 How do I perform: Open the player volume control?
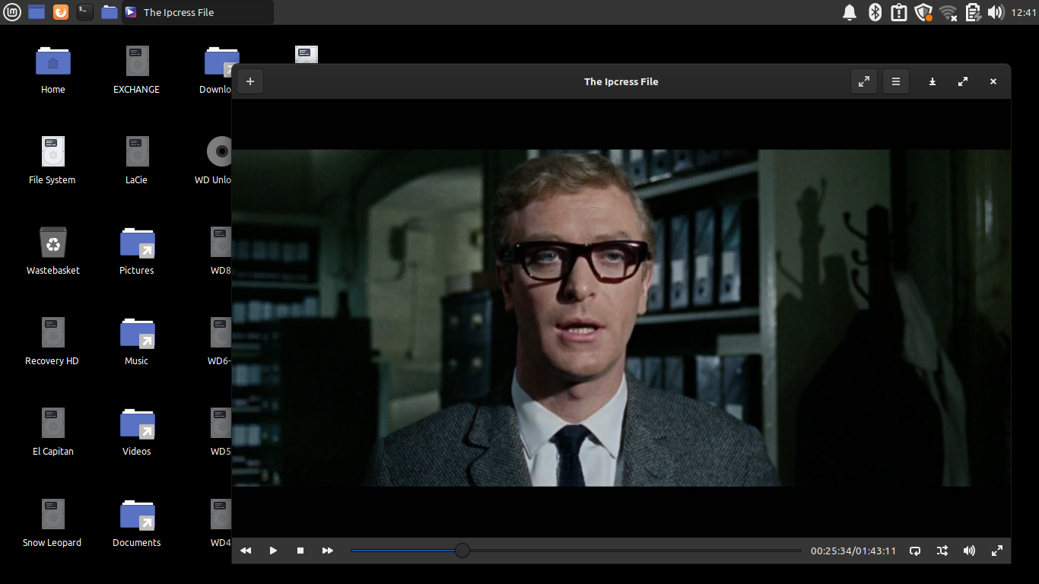pyautogui.click(x=969, y=551)
